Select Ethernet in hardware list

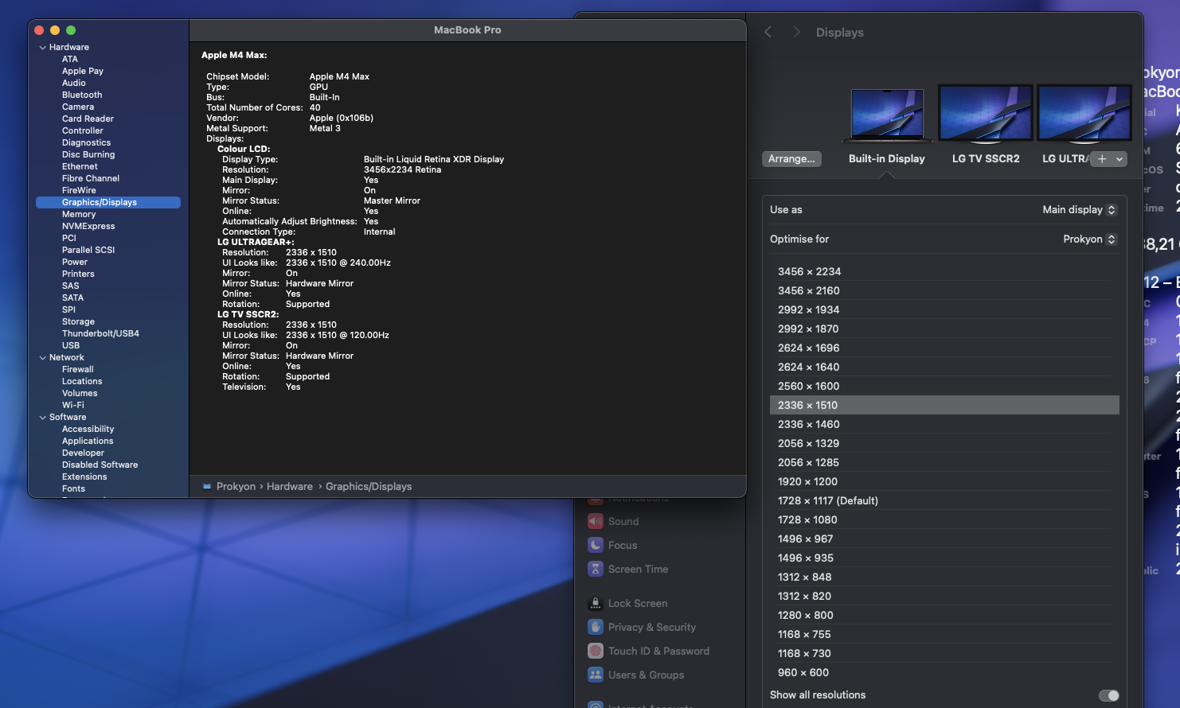(x=80, y=166)
